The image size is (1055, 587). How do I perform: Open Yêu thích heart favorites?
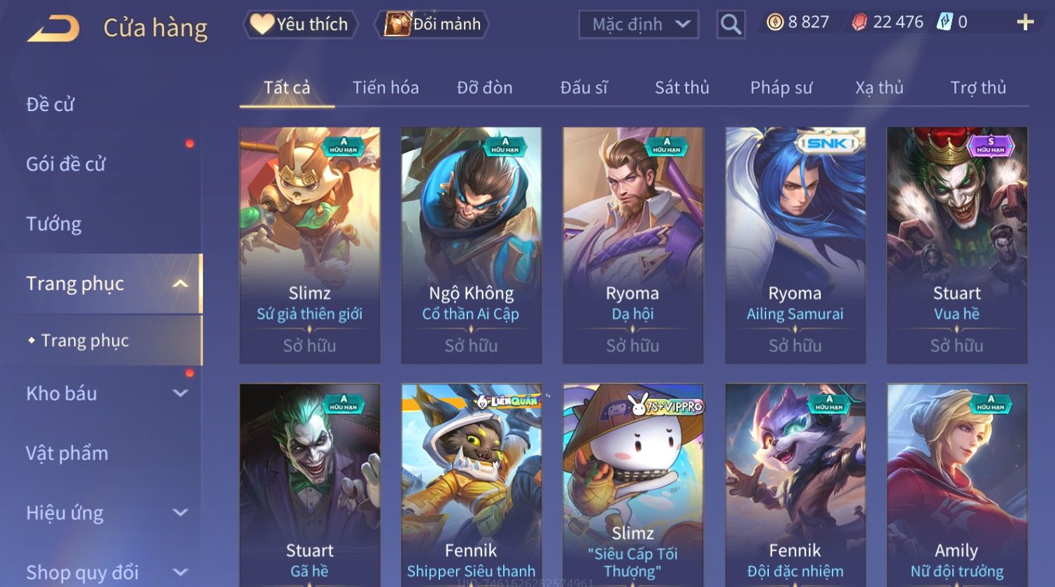300,24
